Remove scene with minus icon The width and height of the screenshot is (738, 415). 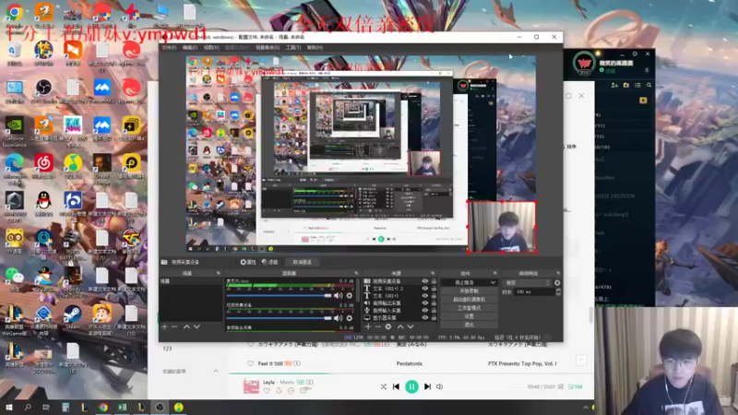(x=174, y=326)
